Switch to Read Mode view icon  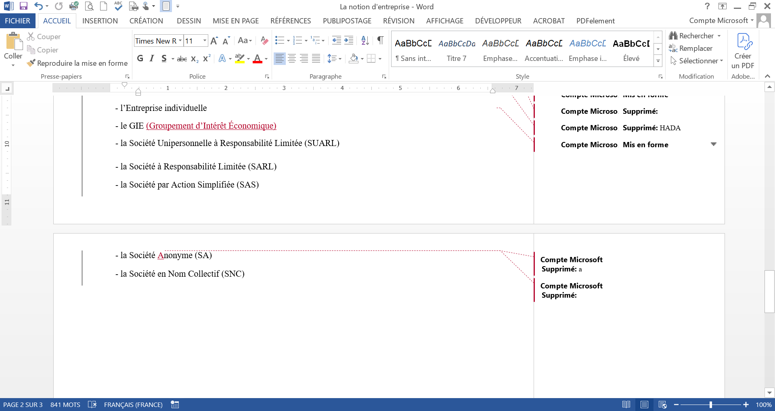(626, 405)
